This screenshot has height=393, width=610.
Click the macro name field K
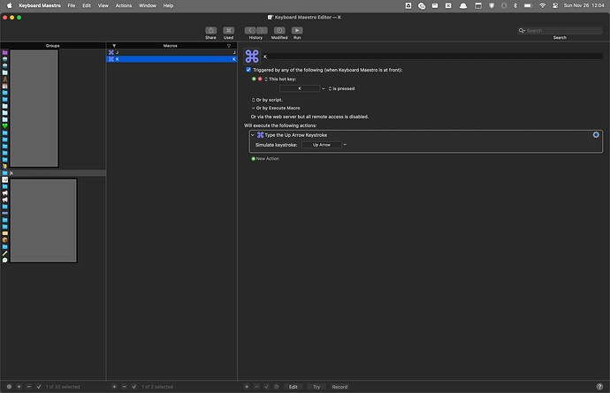pos(432,57)
